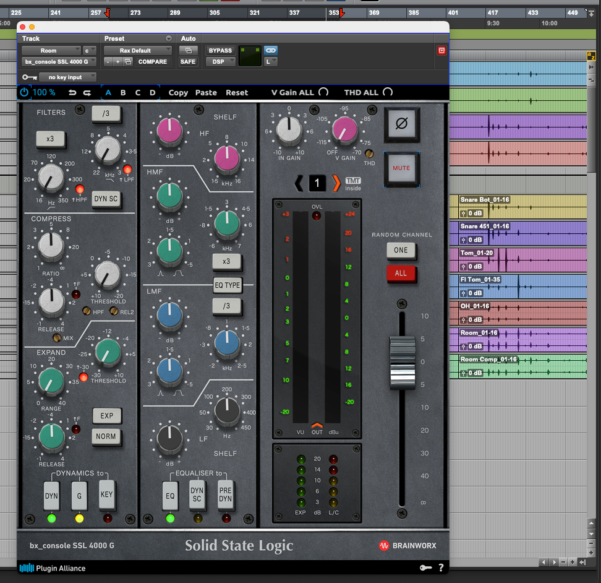Image resolution: width=601 pixels, height=583 pixels.
Task: Select settings bank D
Action: 153,93
